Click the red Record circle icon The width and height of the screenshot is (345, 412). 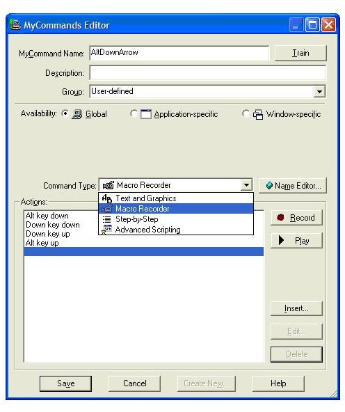click(x=280, y=218)
